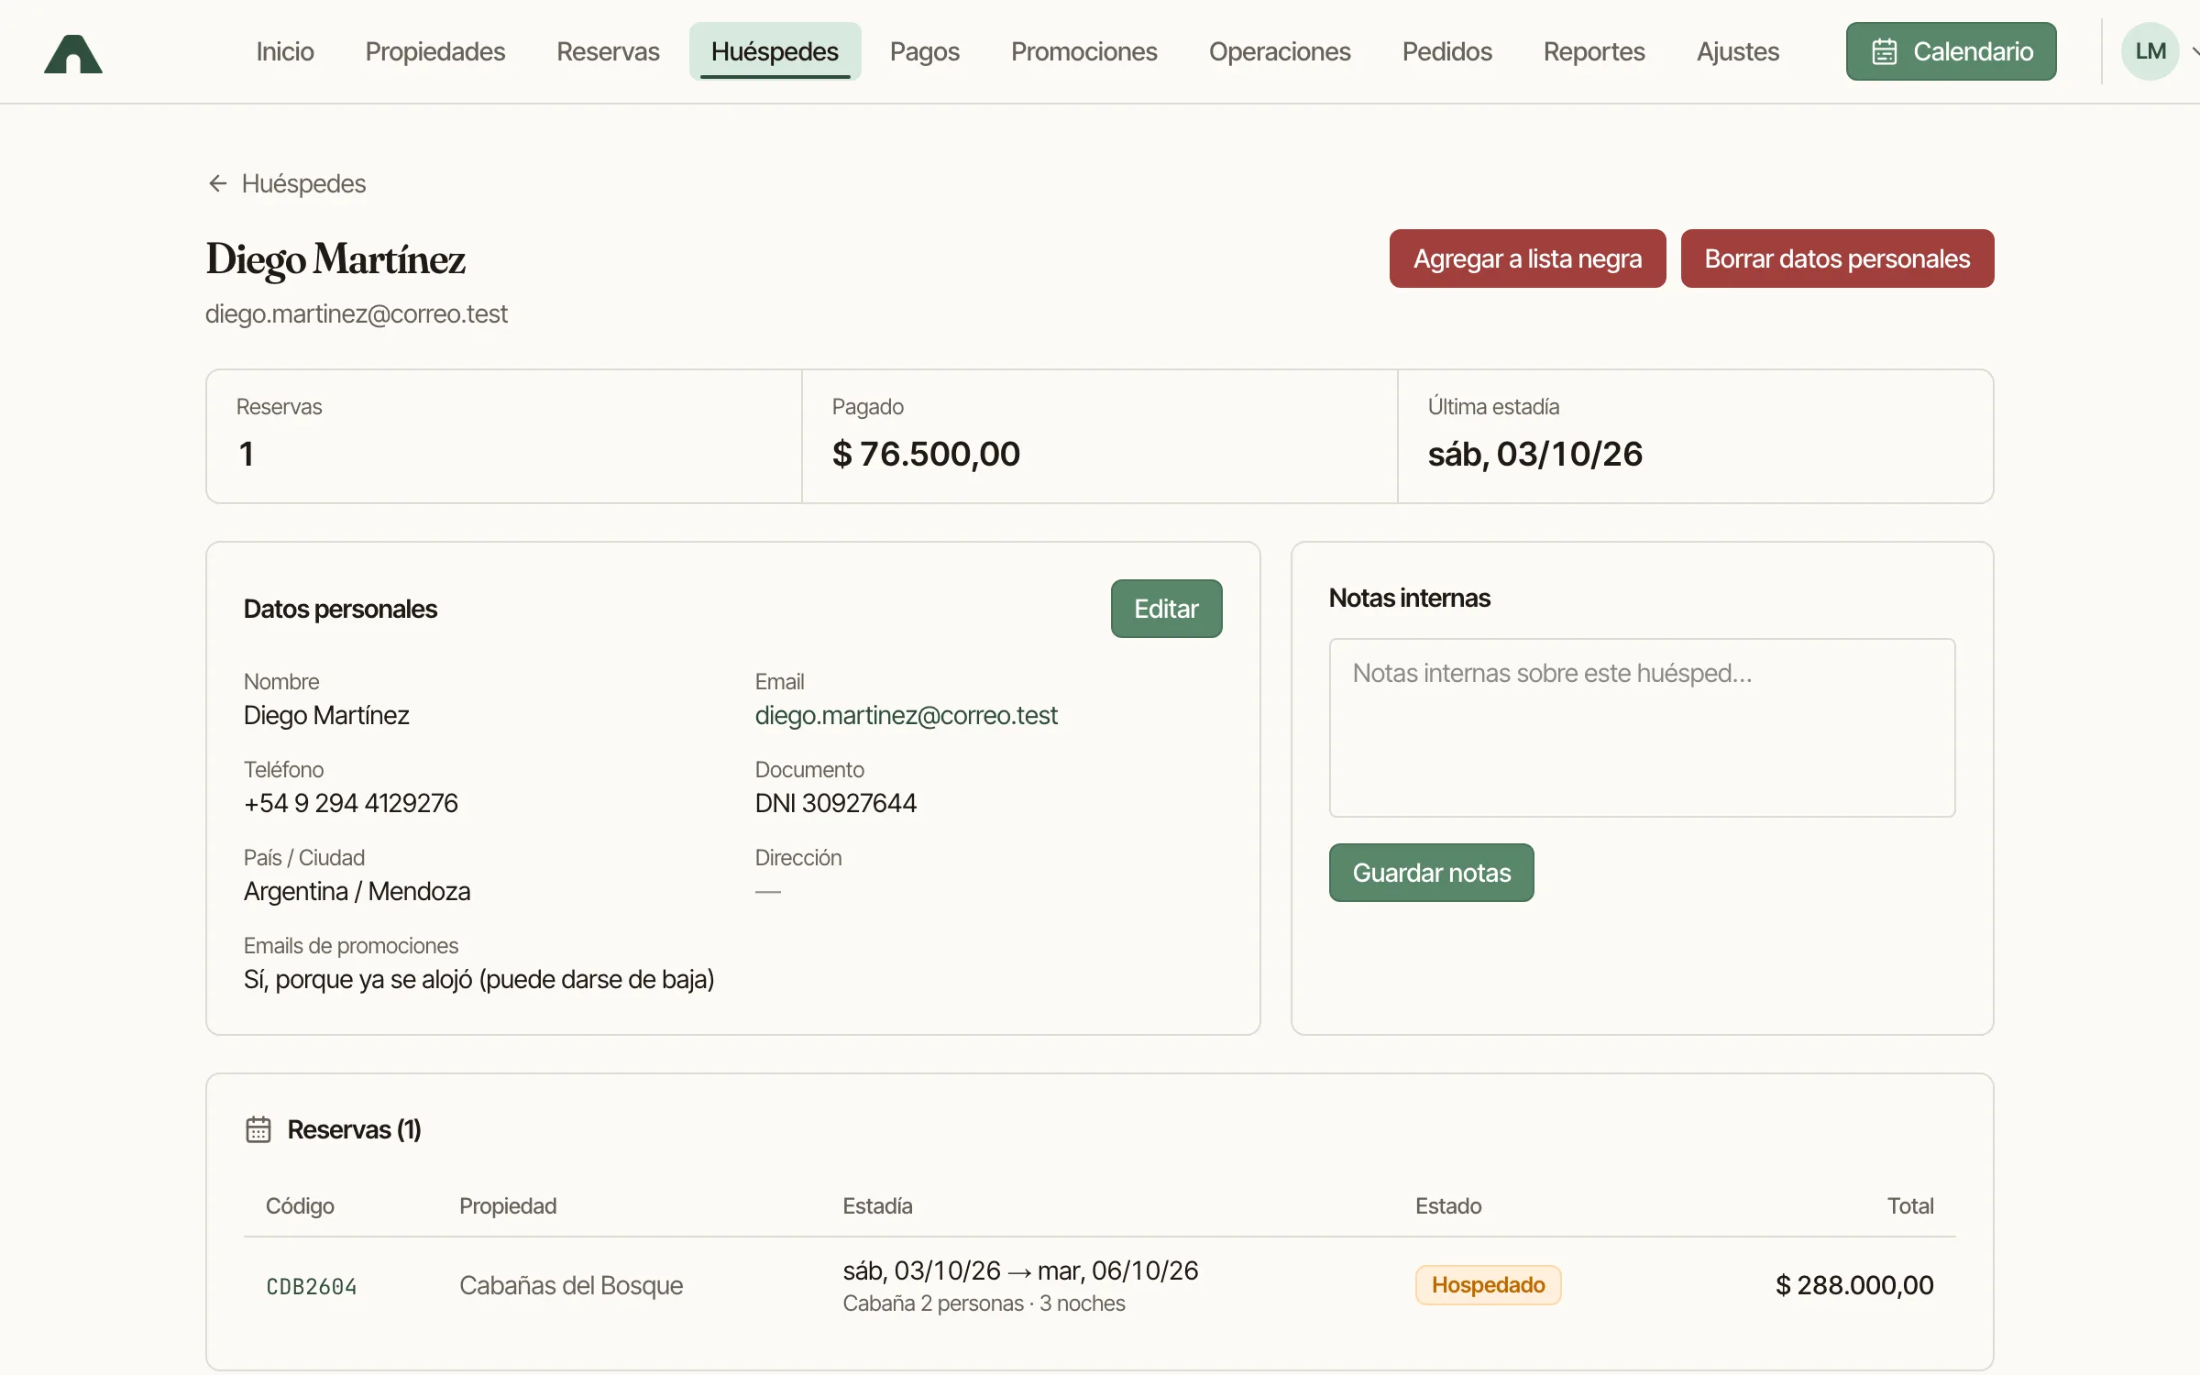Click the Argentina / Mendoza value
This screenshot has width=2200, height=1375.
point(357,891)
